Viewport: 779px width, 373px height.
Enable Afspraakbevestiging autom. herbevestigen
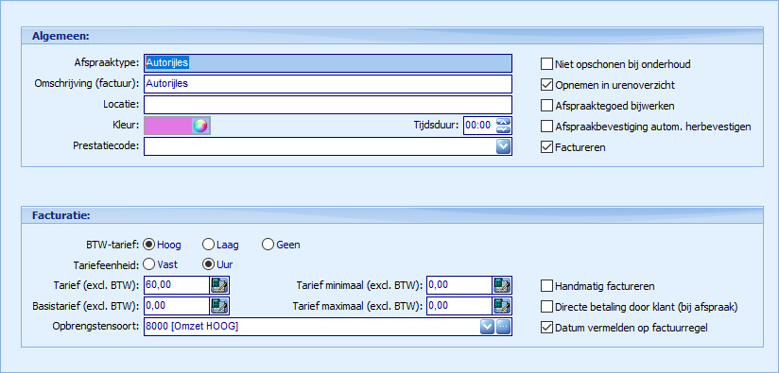pos(546,127)
